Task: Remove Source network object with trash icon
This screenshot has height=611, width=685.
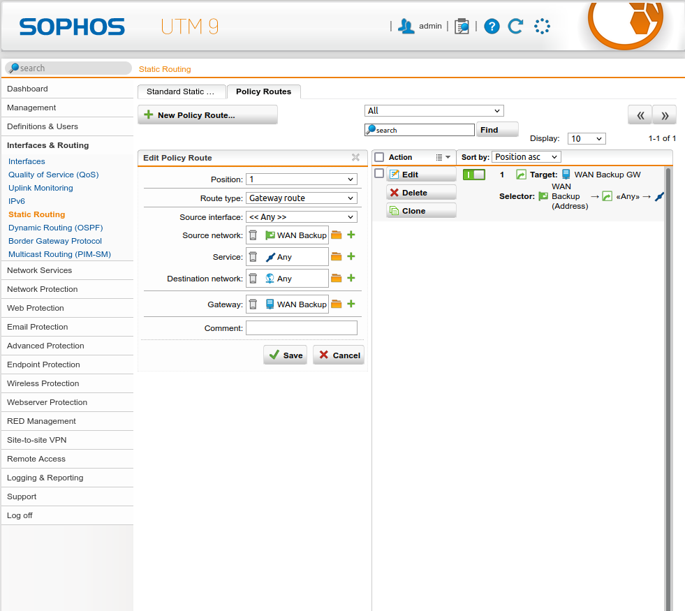Action: [x=253, y=235]
